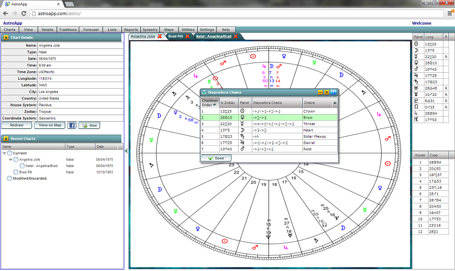The image size is (455, 271).
Task: Collapse the Current tree node
Action: (4, 153)
